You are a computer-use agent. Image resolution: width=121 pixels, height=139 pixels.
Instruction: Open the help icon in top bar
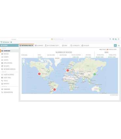click(113, 39)
